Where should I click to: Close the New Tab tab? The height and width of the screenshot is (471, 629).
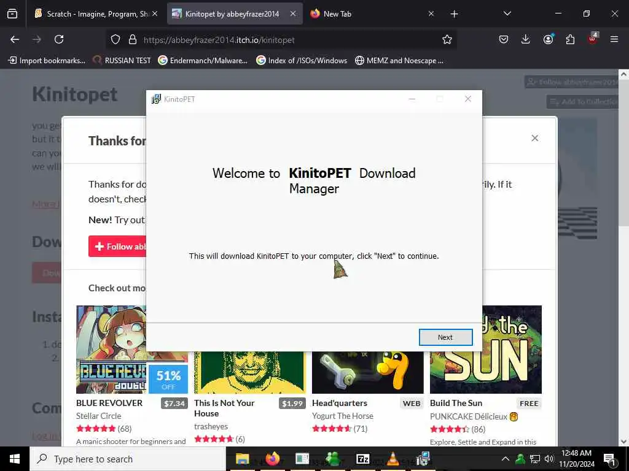(431, 14)
